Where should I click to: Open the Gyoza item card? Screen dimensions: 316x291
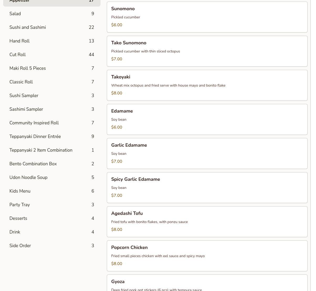point(207,283)
